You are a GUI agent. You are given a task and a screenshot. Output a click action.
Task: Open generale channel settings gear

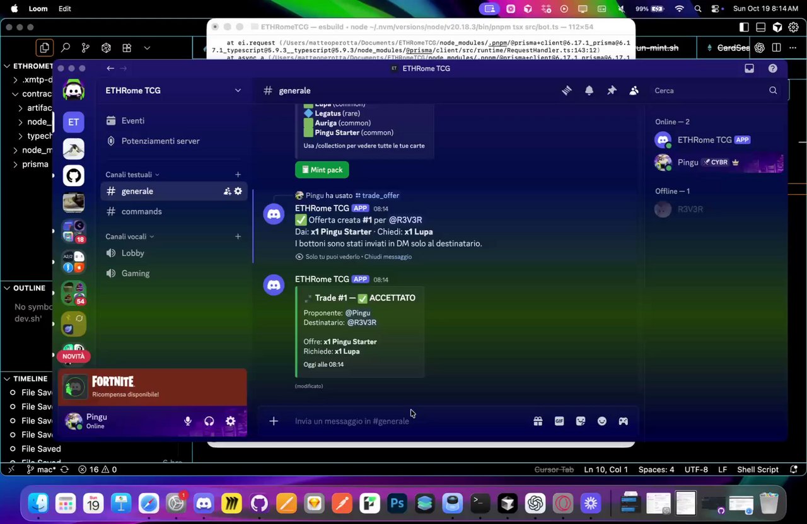[238, 191]
